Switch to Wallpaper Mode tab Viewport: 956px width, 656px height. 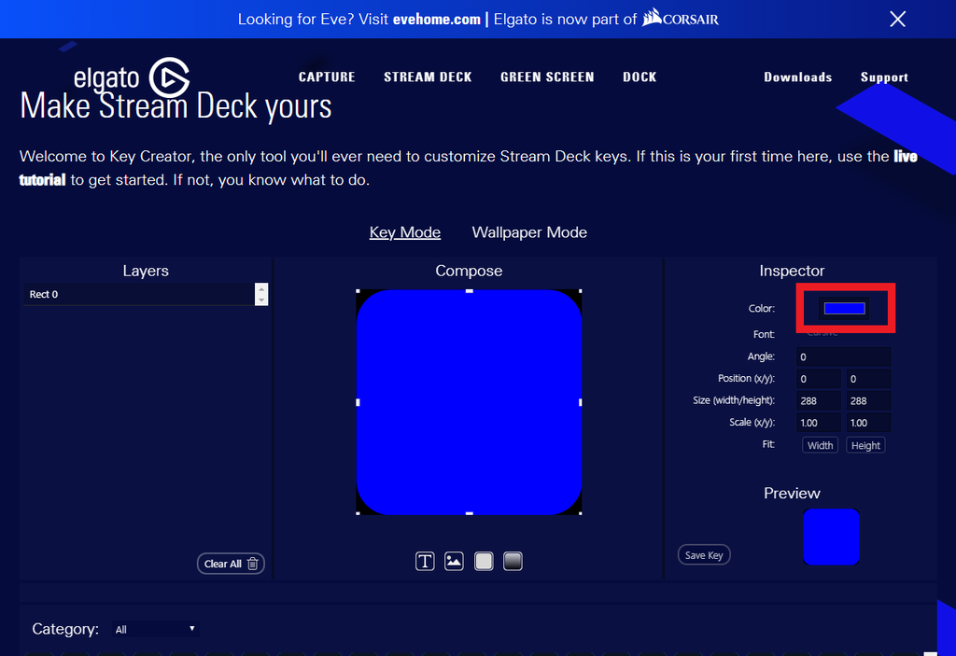click(x=529, y=232)
